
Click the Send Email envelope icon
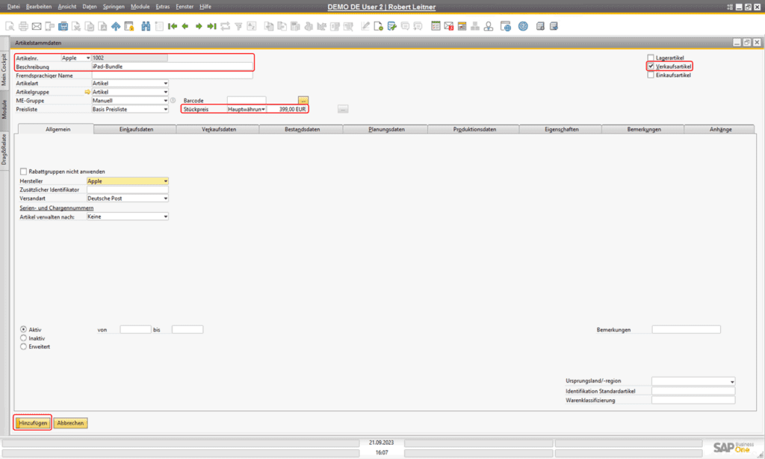[x=37, y=26]
